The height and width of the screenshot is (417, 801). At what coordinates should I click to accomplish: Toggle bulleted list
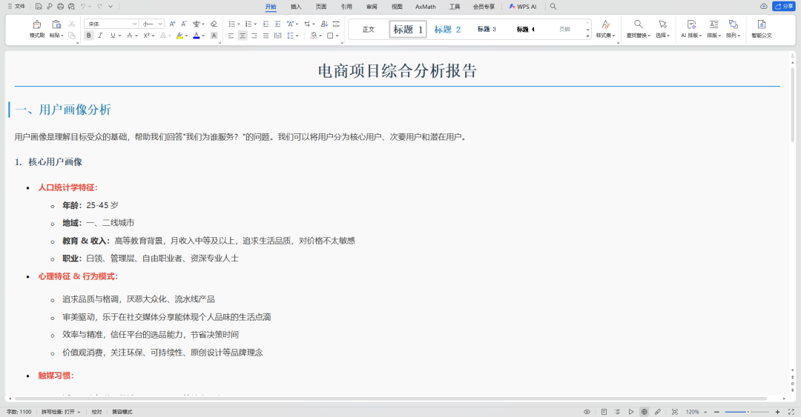[232, 24]
